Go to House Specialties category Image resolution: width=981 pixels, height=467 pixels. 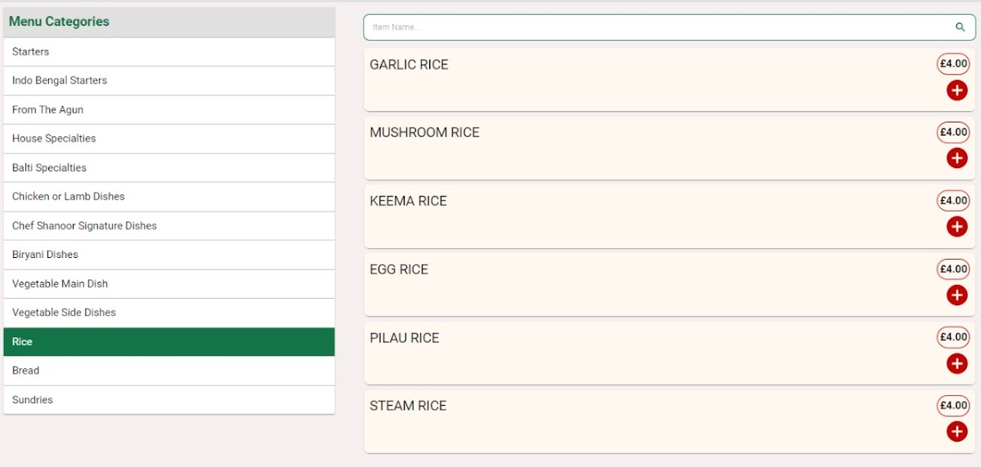pyautogui.click(x=168, y=139)
